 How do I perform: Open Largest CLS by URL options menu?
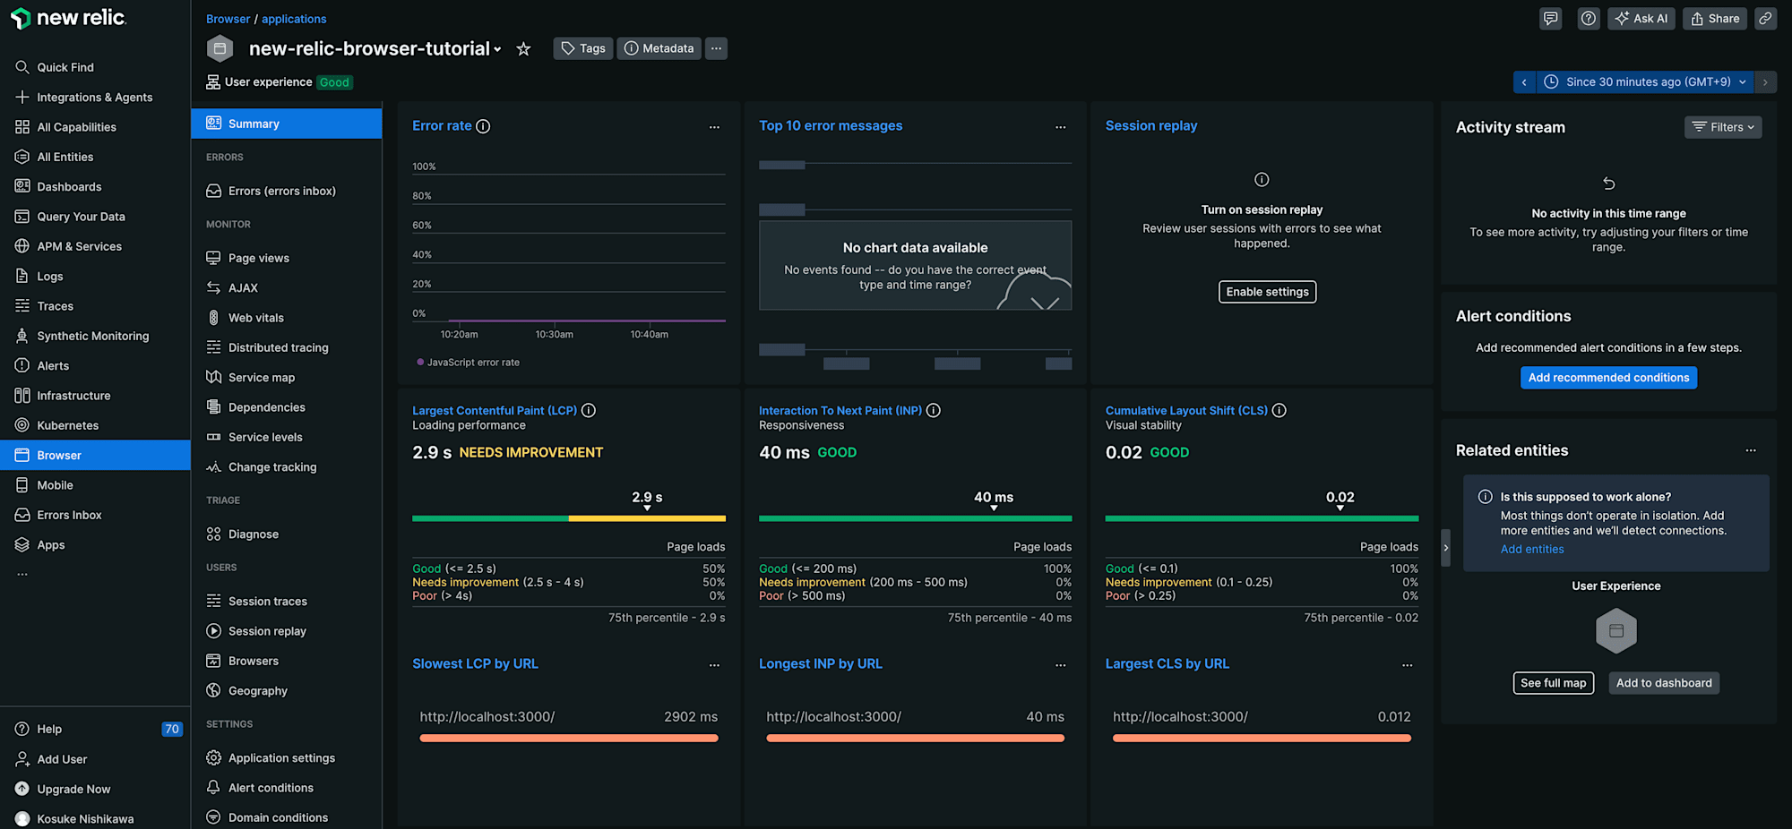(x=1407, y=665)
